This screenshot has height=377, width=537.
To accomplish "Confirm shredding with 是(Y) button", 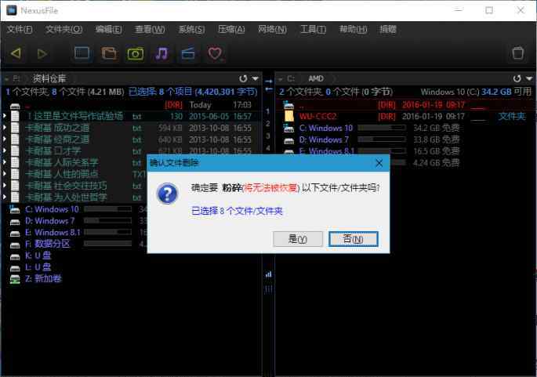I will tap(298, 239).
